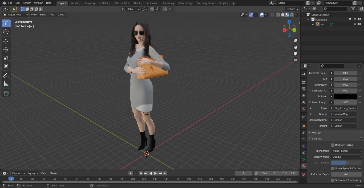This screenshot has width=364, height=188.
Task: Select the Measure tool
Action: pos(6,84)
